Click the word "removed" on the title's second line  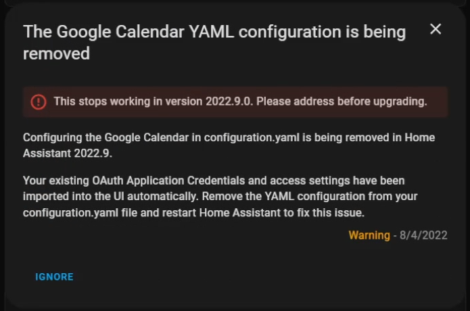point(56,53)
